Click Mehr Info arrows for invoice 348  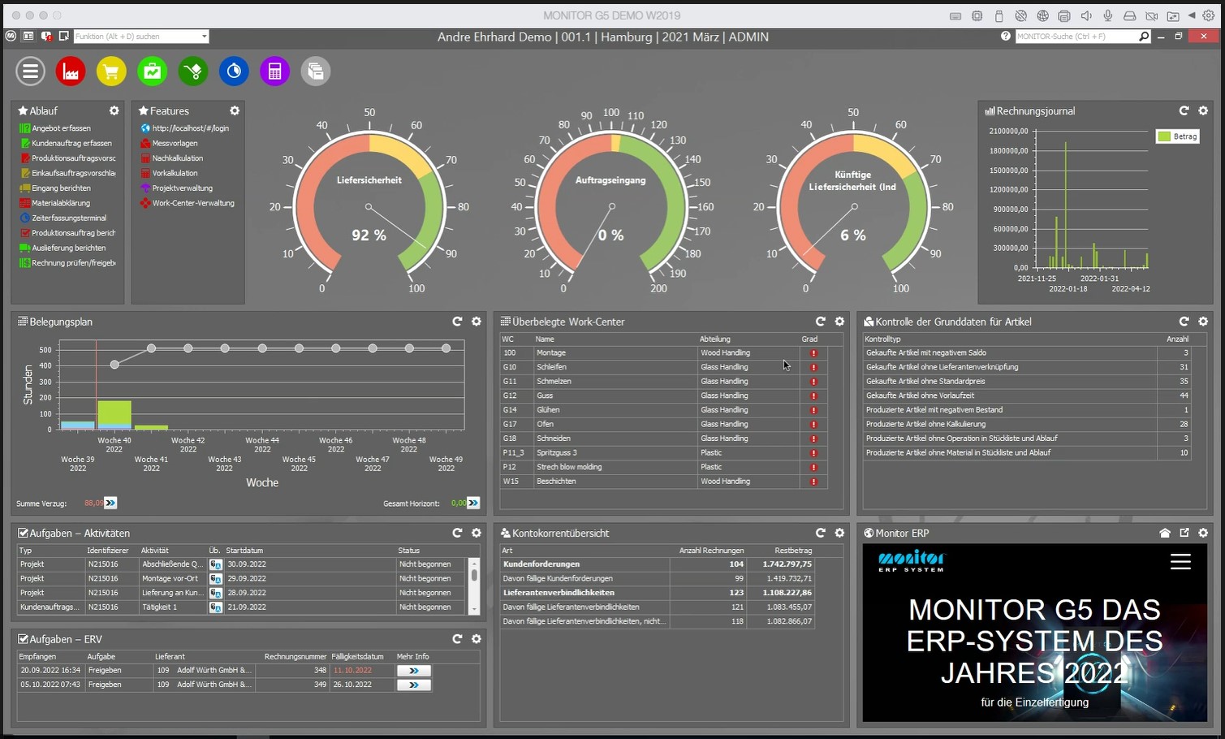[414, 671]
